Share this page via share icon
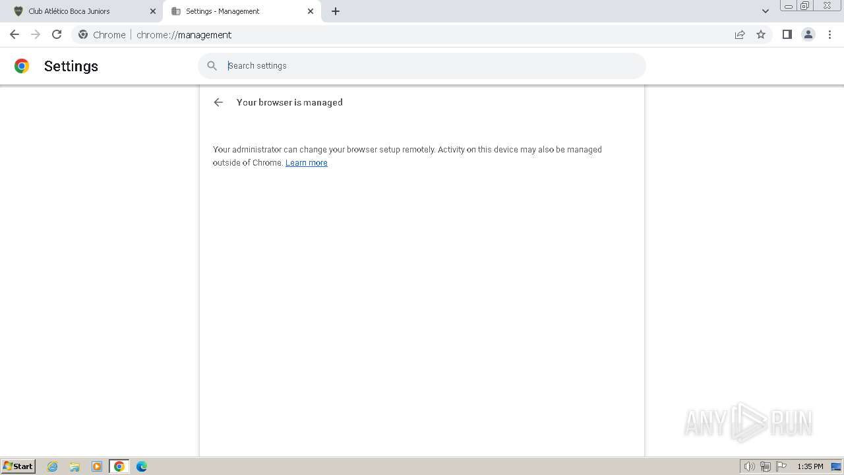 point(740,34)
